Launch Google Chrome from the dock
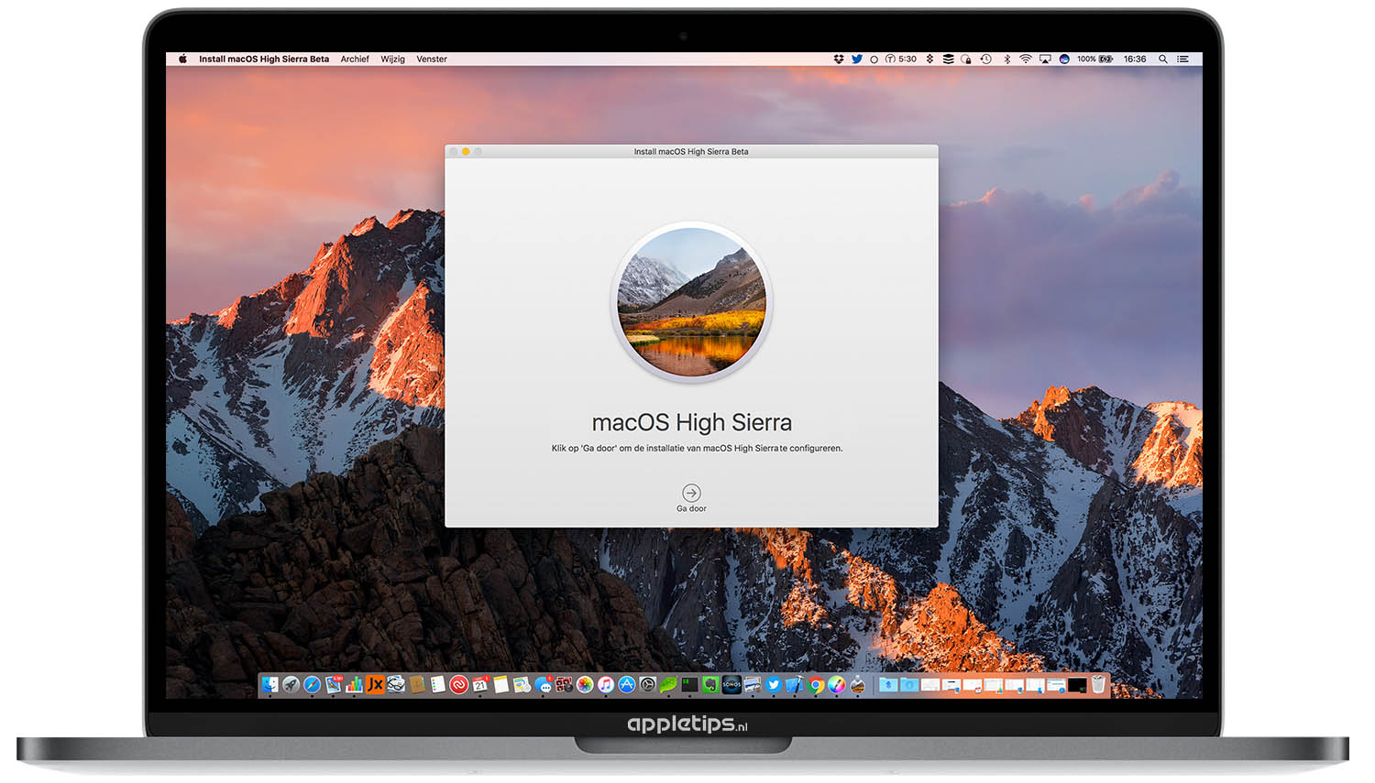 816,685
